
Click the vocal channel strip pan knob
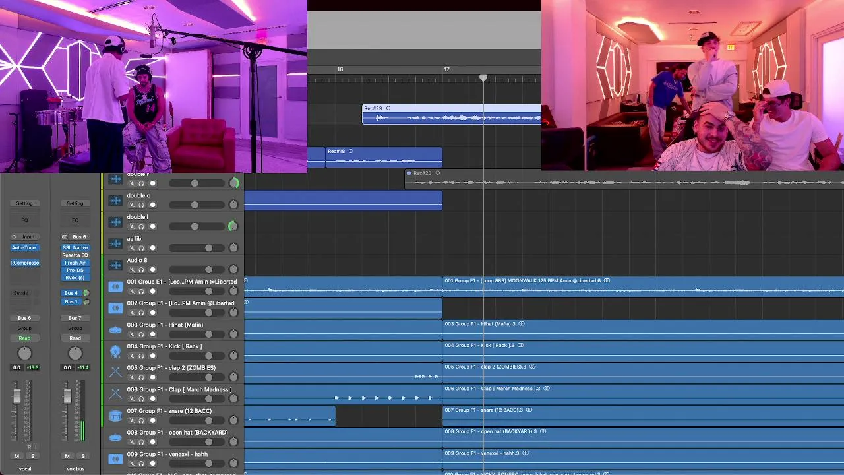(x=24, y=354)
